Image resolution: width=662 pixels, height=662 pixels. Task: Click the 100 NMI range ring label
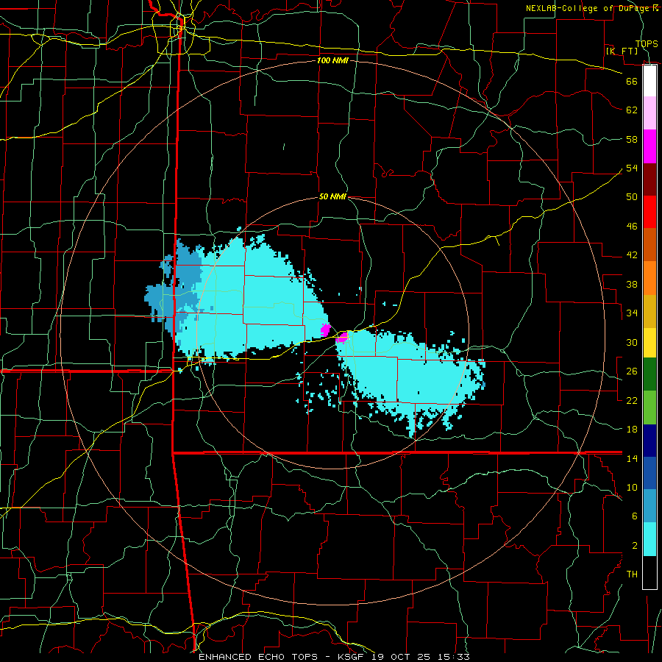click(x=332, y=60)
